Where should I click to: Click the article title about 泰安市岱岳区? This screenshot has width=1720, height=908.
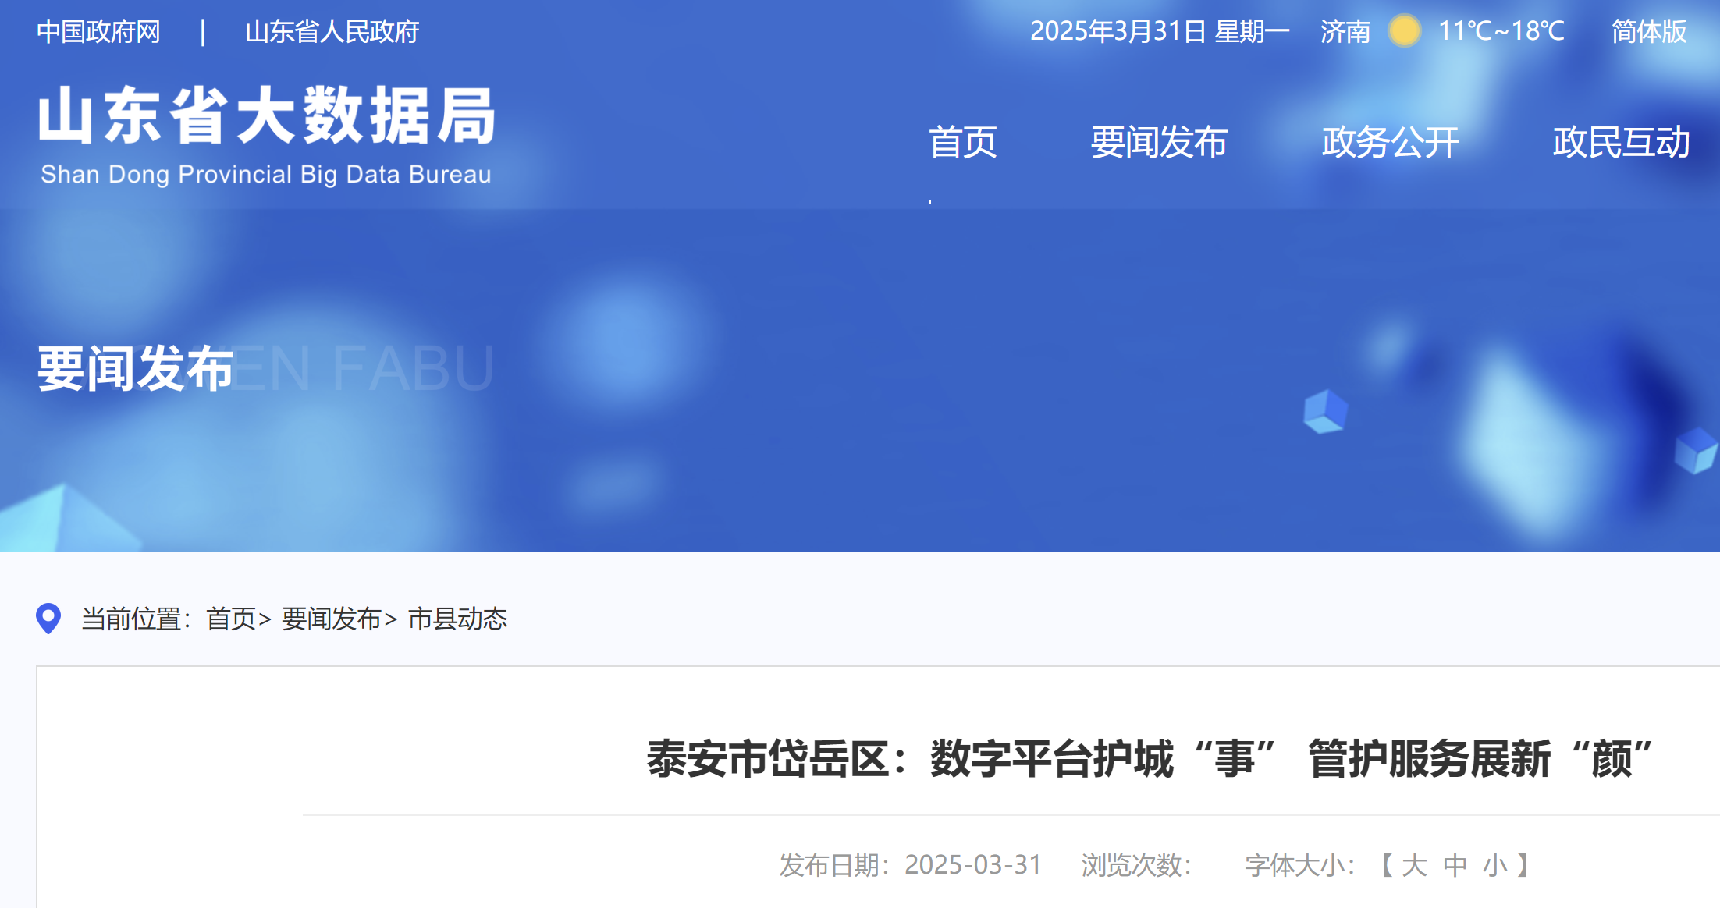point(1150,759)
